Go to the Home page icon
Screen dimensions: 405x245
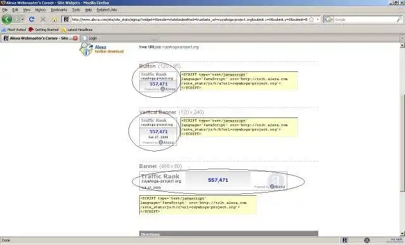click(54, 20)
